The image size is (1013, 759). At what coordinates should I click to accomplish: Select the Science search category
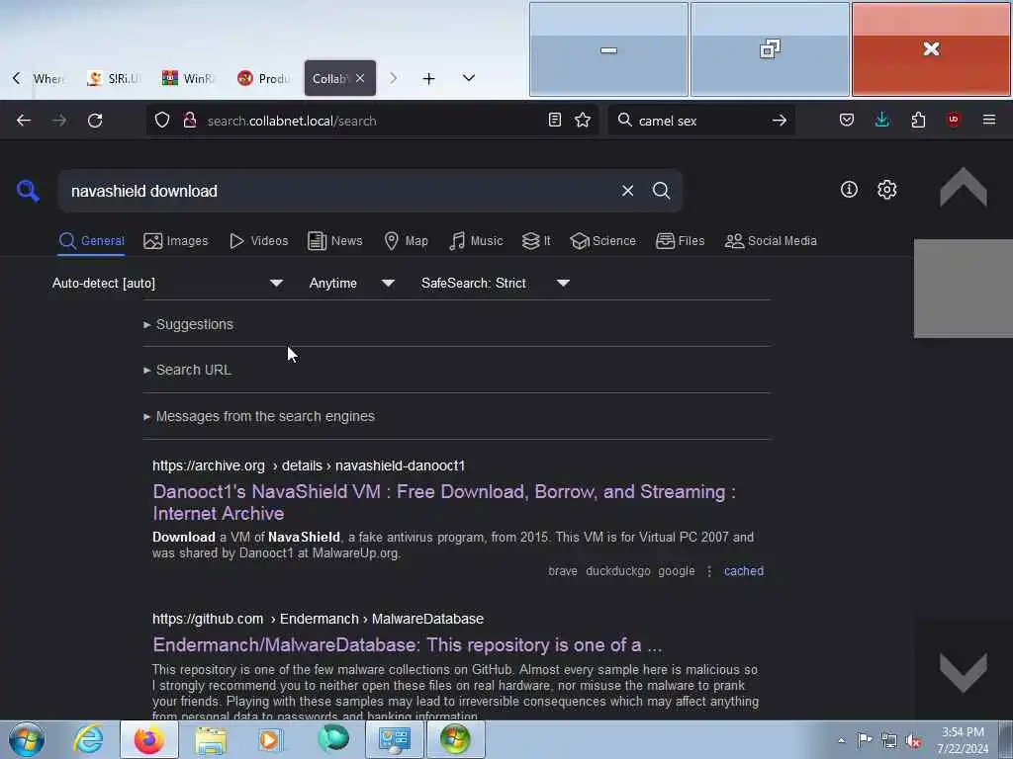(602, 241)
